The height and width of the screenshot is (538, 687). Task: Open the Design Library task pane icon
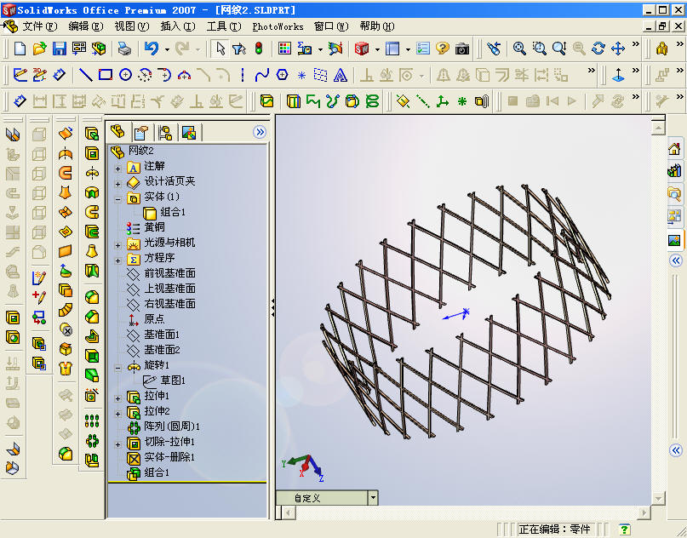(x=674, y=171)
